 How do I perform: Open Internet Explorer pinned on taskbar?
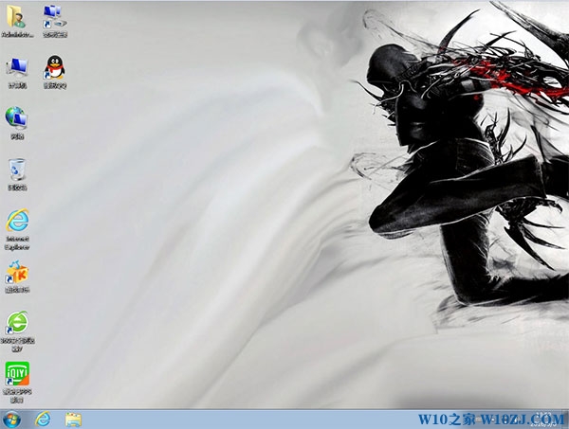pos(43,420)
